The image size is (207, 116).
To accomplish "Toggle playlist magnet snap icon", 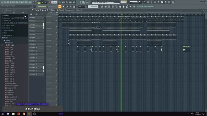I will click(32, 10).
